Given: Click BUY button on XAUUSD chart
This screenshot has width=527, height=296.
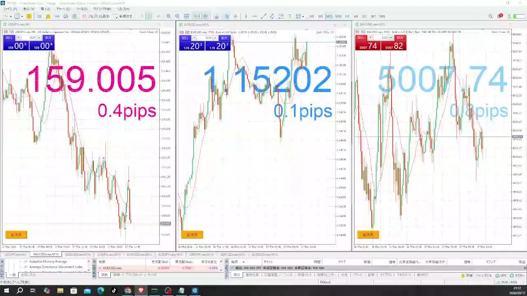Looking at the screenshot, I should 400,38.
